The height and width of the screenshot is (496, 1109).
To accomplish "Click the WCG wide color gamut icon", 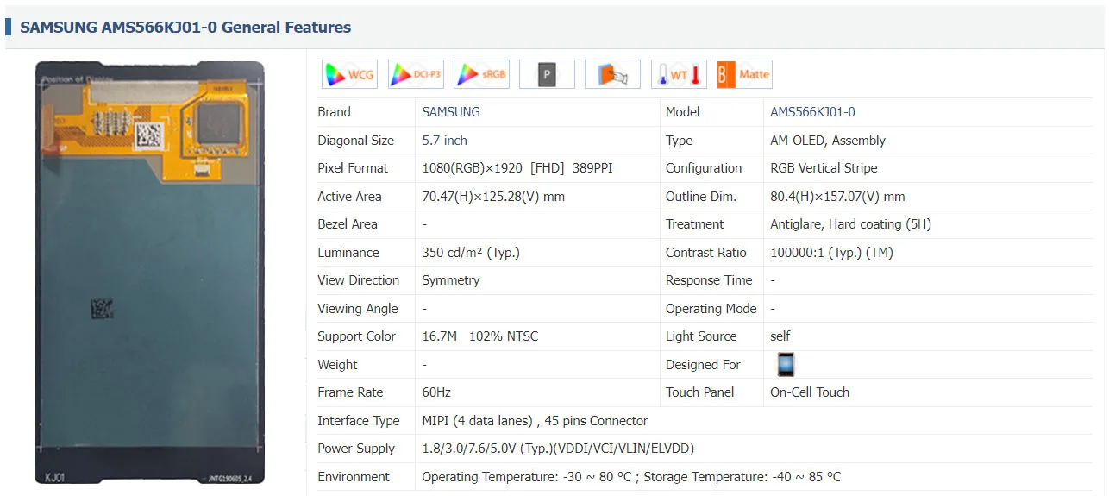I will coord(349,74).
